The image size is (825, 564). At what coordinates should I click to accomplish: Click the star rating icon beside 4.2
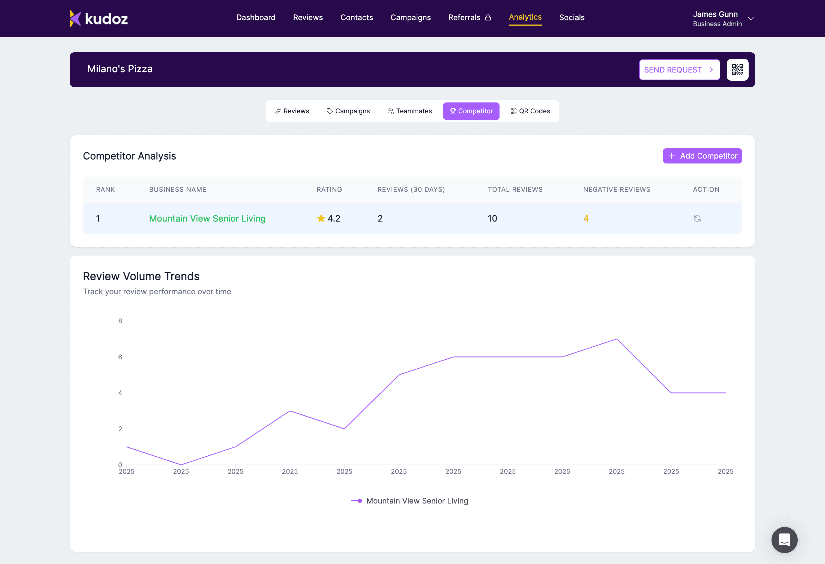[321, 218]
